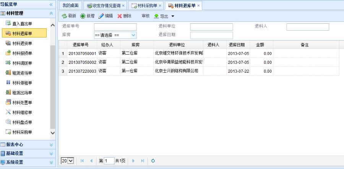Collapse the 导航菜单 navigation panel
Image resolution: width=344 pixels, height=169 pixels.
tap(51, 5)
